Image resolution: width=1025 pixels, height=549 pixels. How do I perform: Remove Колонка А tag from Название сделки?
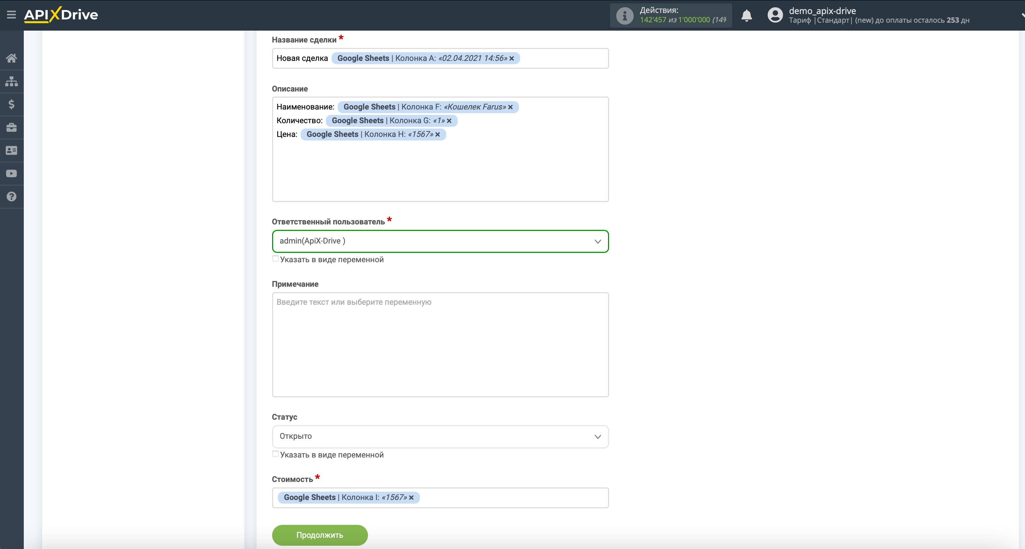tap(512, 58)
